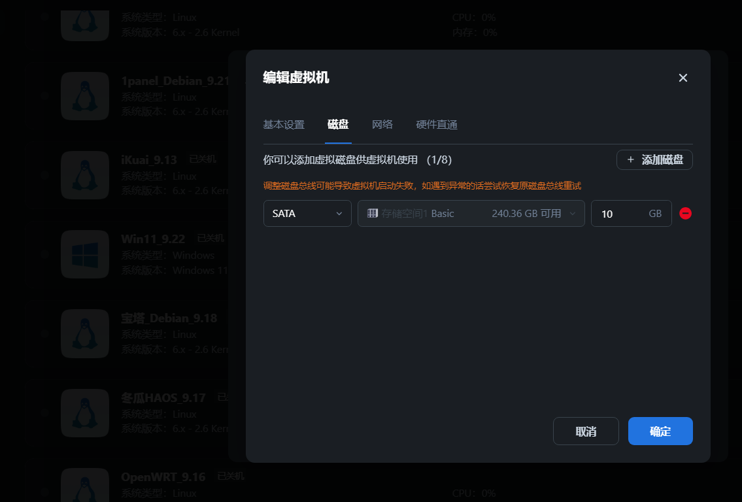
Task: Click the 240.36 GB 可用 capacity text
Action: 526,213
